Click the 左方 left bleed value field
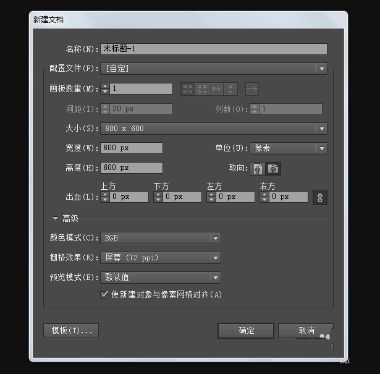This screenshot has width=380, height=374. pyautogui.click(x=235, y=197)
